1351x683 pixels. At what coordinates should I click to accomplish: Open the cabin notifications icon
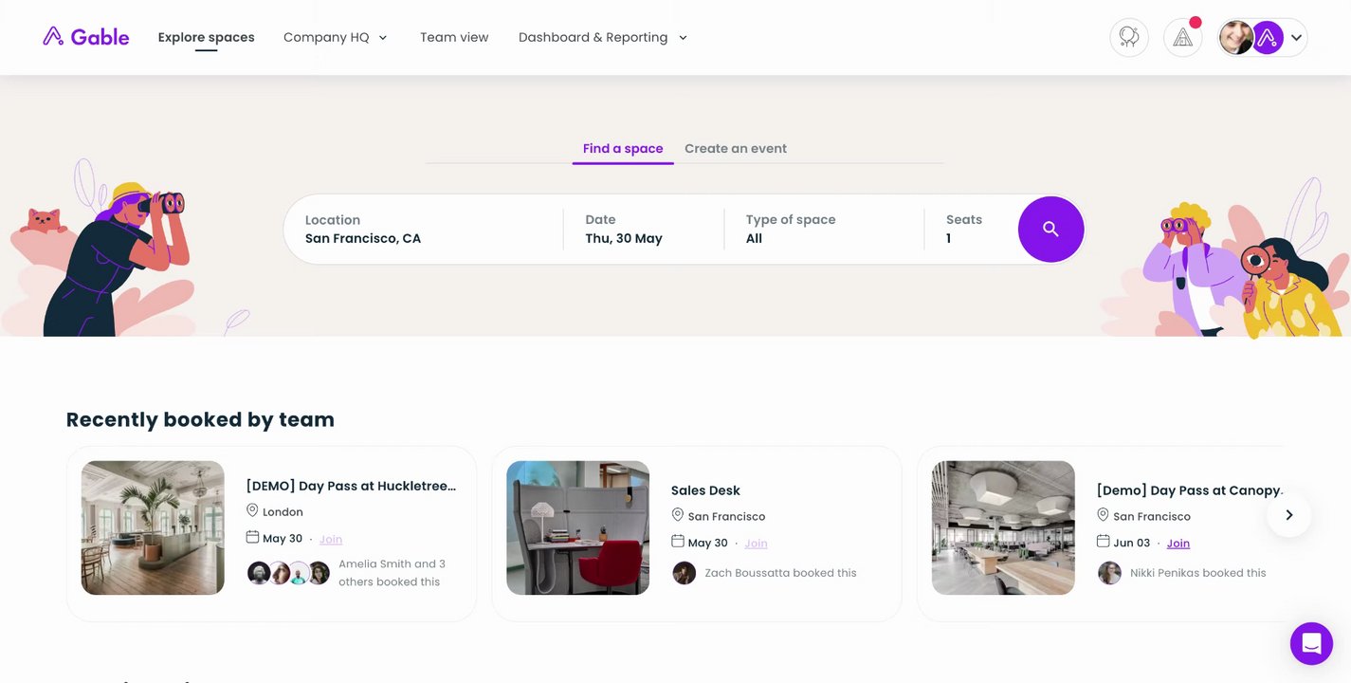(1182, 38)
